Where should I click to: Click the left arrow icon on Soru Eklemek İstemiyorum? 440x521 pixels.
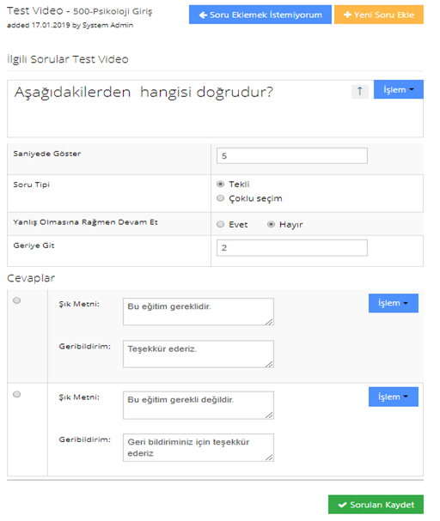tap(203, 15)
